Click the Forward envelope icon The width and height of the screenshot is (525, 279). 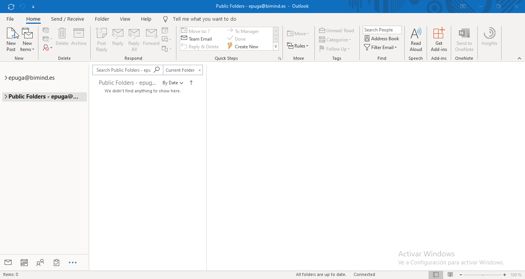pyautogui.click(x=151, y=37)
